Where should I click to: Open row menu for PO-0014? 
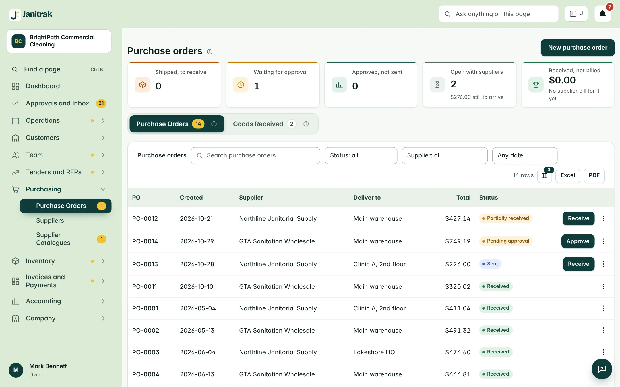point(604,241)
